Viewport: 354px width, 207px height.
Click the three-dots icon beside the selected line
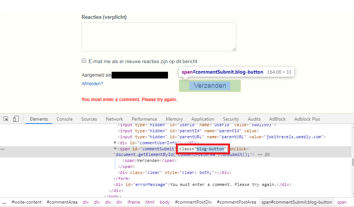(x=3, y=149)
